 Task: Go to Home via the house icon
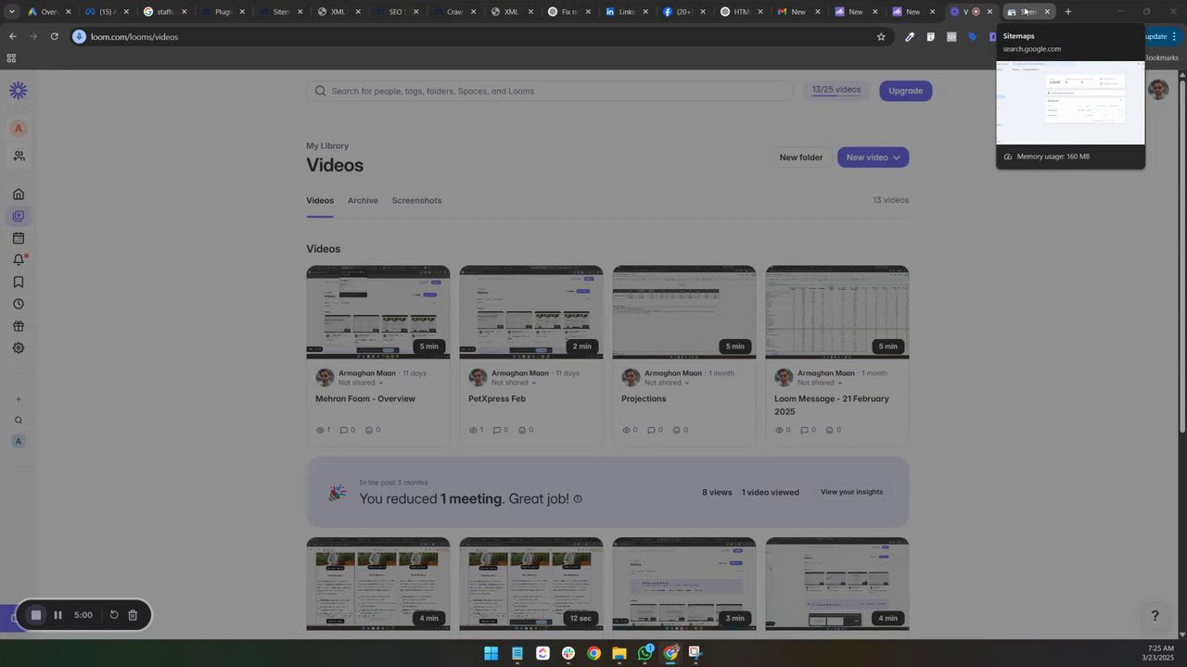click(x=18, y=195)
